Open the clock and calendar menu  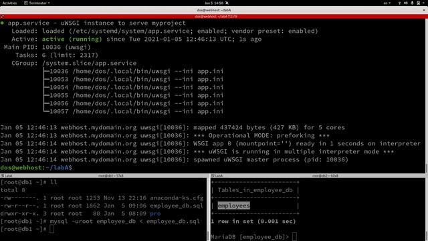click(x=216, y=3)
